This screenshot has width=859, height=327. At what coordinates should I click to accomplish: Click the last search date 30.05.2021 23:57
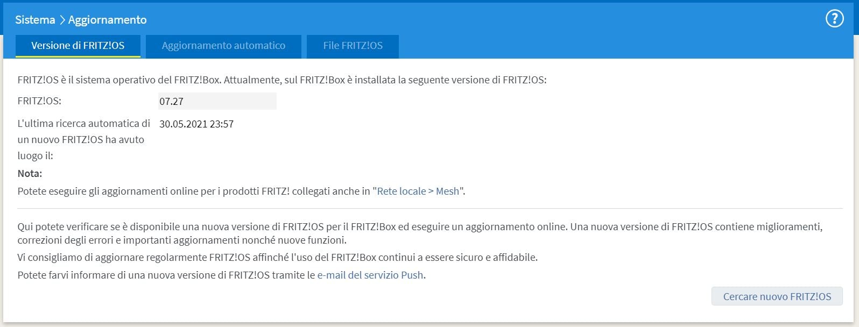pyautogui.click(x=196, y=124)
